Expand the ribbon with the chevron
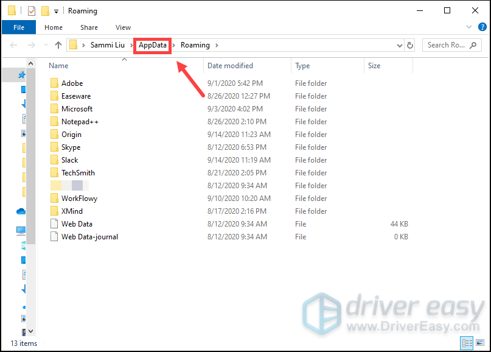This screenshot has width=491, height=352. click(x=468, y=27)
